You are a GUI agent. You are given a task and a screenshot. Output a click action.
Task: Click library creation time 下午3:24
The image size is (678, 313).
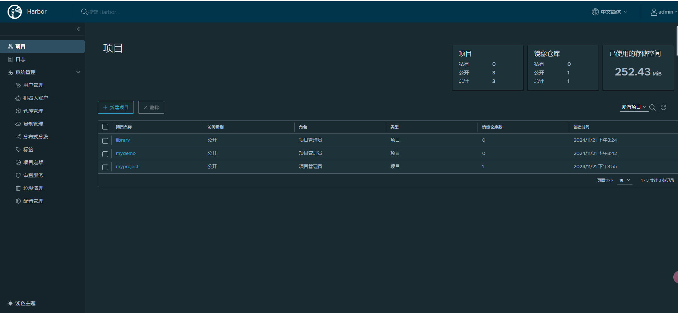coord(595,140)
